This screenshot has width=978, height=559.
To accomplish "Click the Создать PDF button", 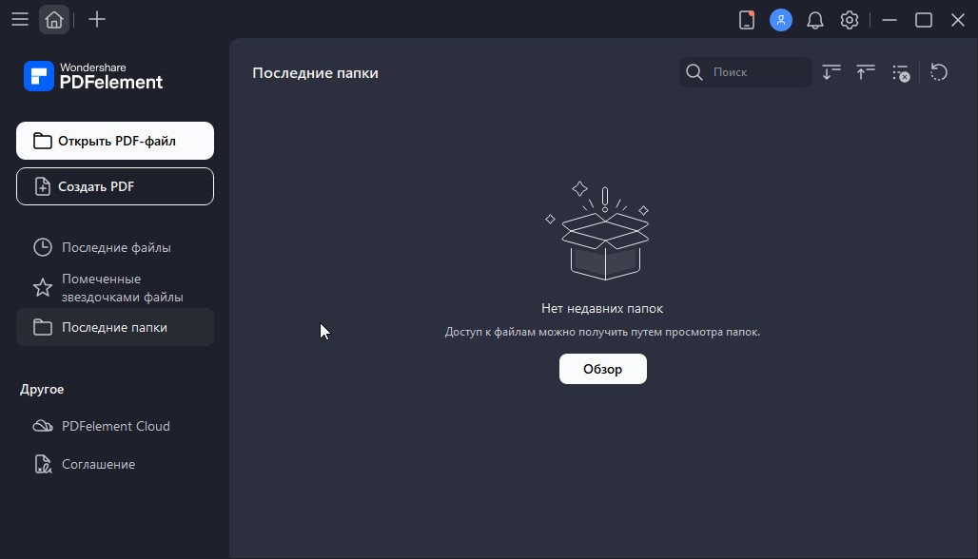I will pyautogui.click(x=115, y=186).
